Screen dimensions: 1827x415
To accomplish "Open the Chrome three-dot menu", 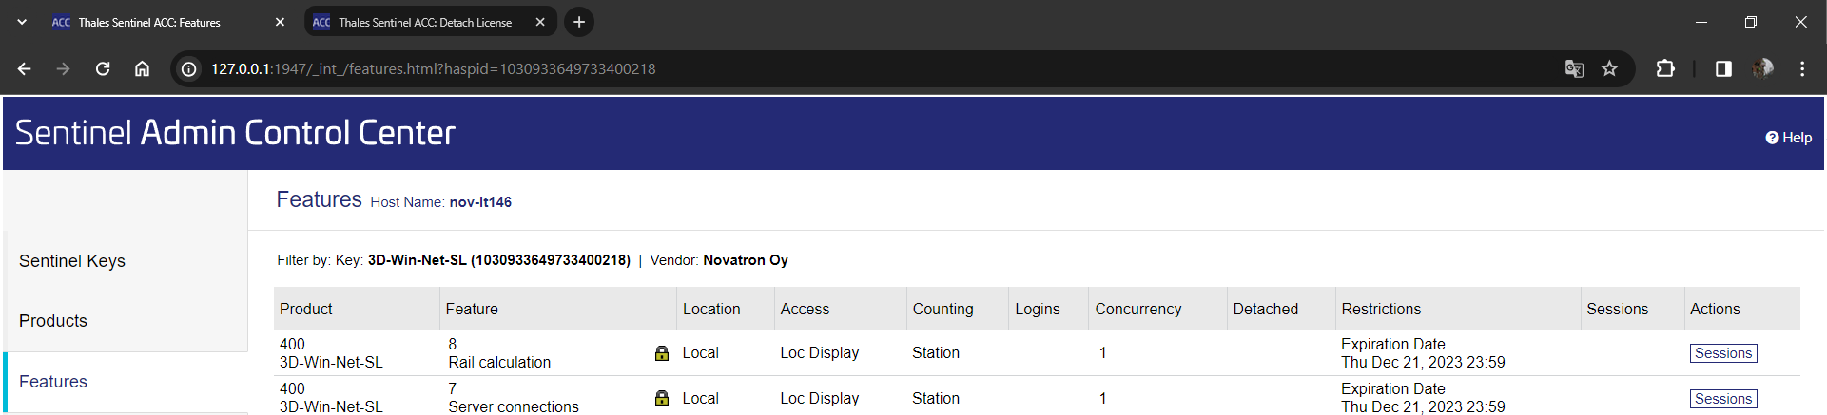I will click(x=1802, y=68).
